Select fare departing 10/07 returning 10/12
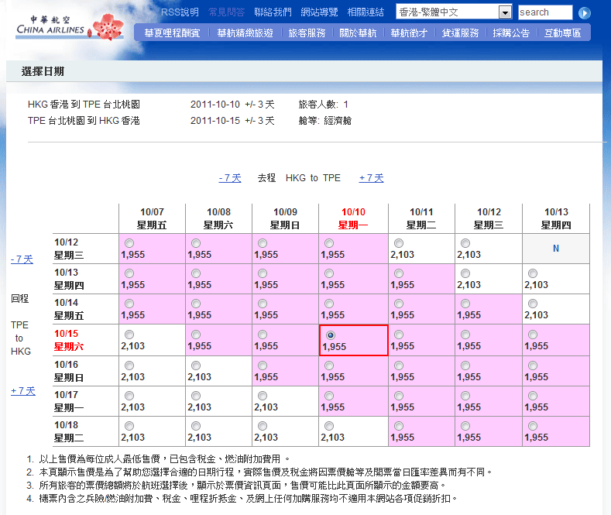 129,243
